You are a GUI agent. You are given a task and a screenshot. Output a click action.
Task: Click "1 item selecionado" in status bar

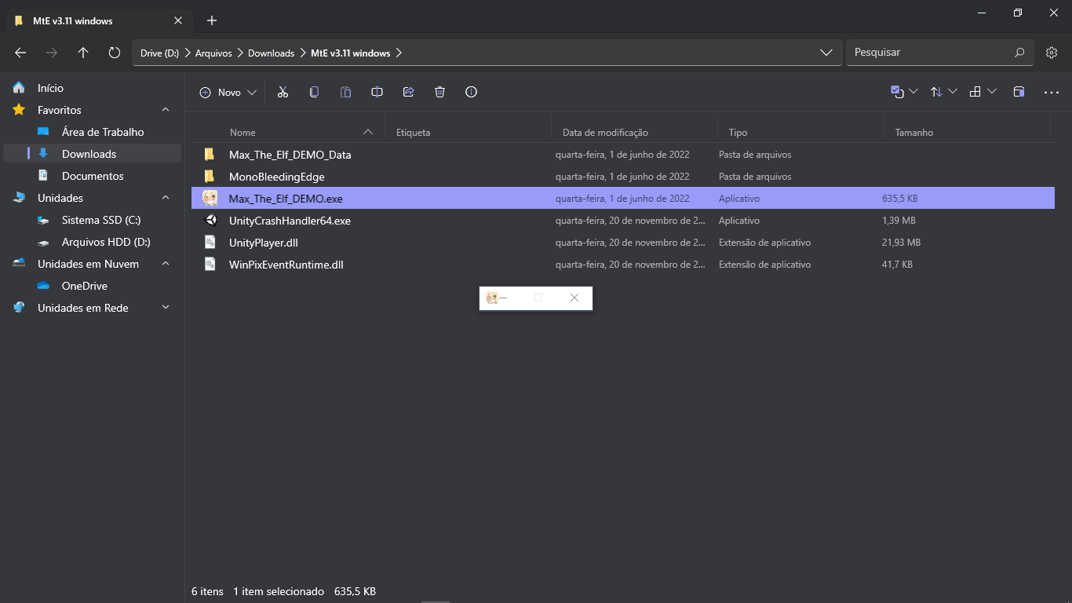(x=279, y=591)
